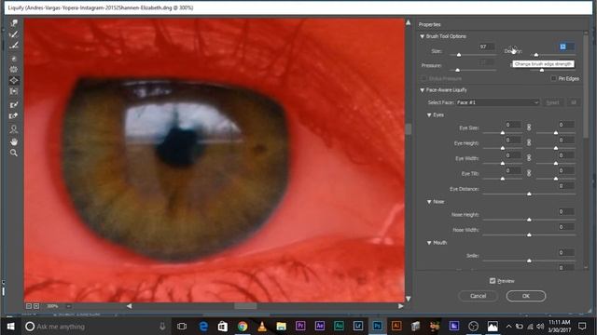The height and width of the screenshot is (335, 597).
Task: Toggle the Stylus Pressure checkbox
Action: [x=423, y=78]
